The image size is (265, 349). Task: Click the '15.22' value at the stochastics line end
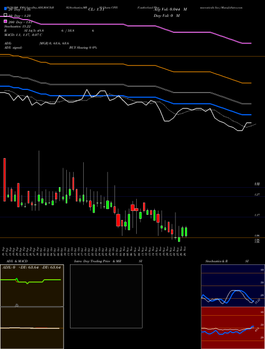(257, 301)
